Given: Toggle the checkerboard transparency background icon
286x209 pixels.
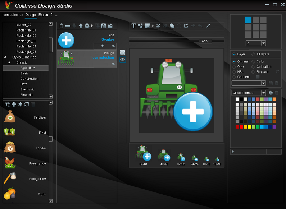Looking at the screenshot, I should pyautogui.click(x=123, y=52).
